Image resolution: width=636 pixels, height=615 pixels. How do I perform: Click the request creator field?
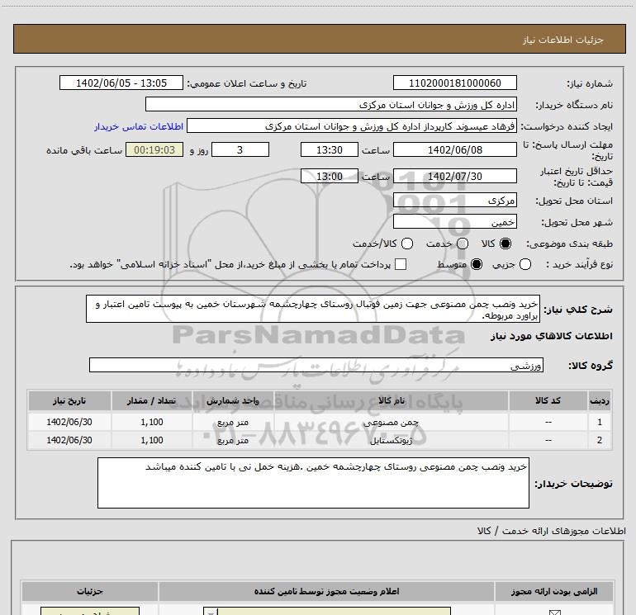[x=352, y=125]
